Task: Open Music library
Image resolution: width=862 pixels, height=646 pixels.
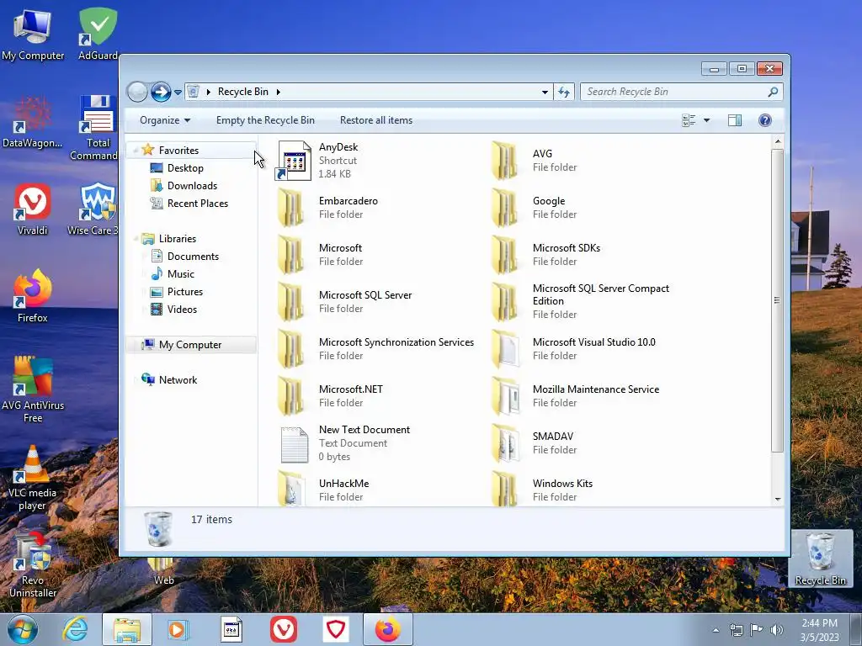Action: coord(181,274)
